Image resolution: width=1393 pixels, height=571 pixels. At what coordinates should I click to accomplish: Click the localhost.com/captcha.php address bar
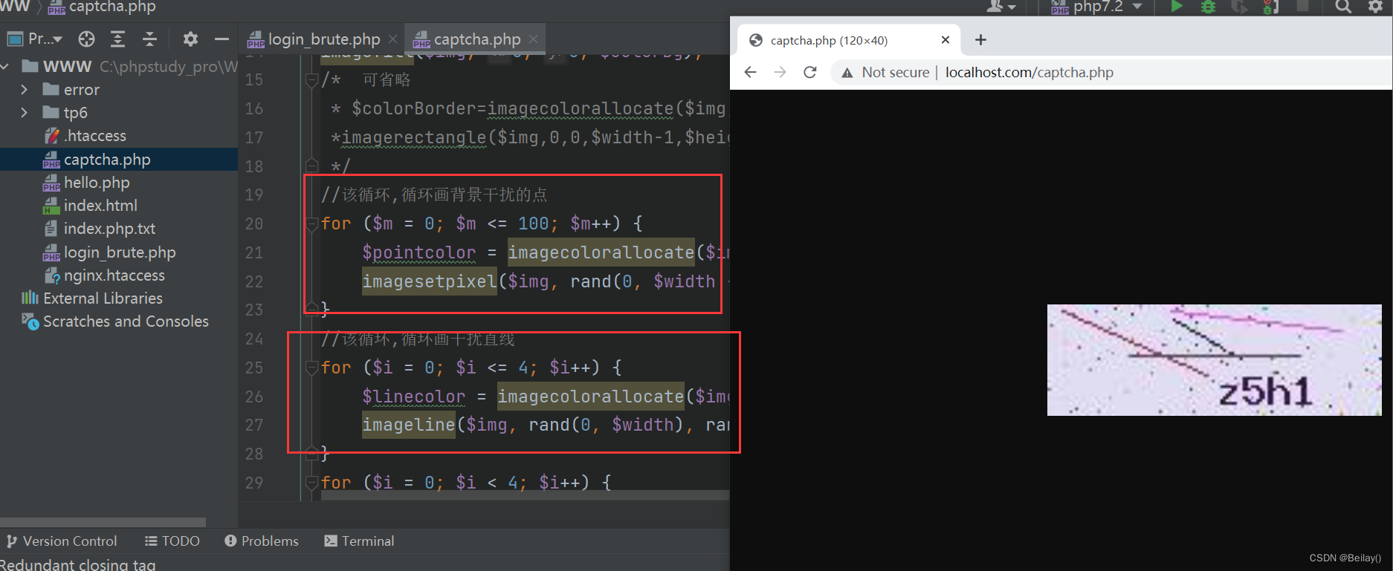[x=1029, y=72]
